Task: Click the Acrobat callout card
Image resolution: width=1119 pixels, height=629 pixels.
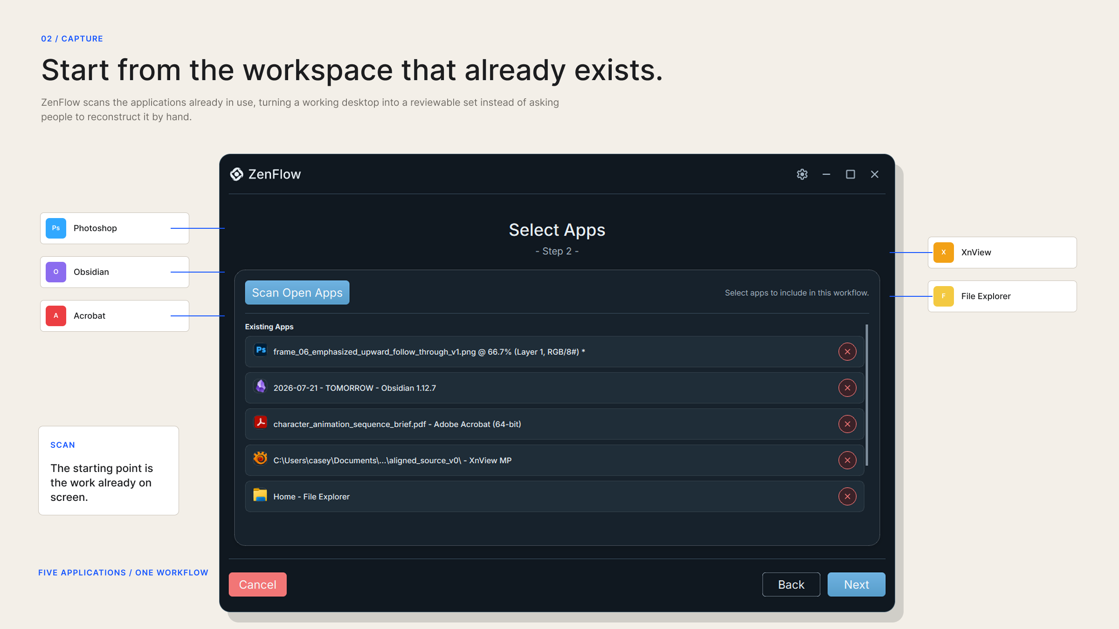Action: click(115, 316)
